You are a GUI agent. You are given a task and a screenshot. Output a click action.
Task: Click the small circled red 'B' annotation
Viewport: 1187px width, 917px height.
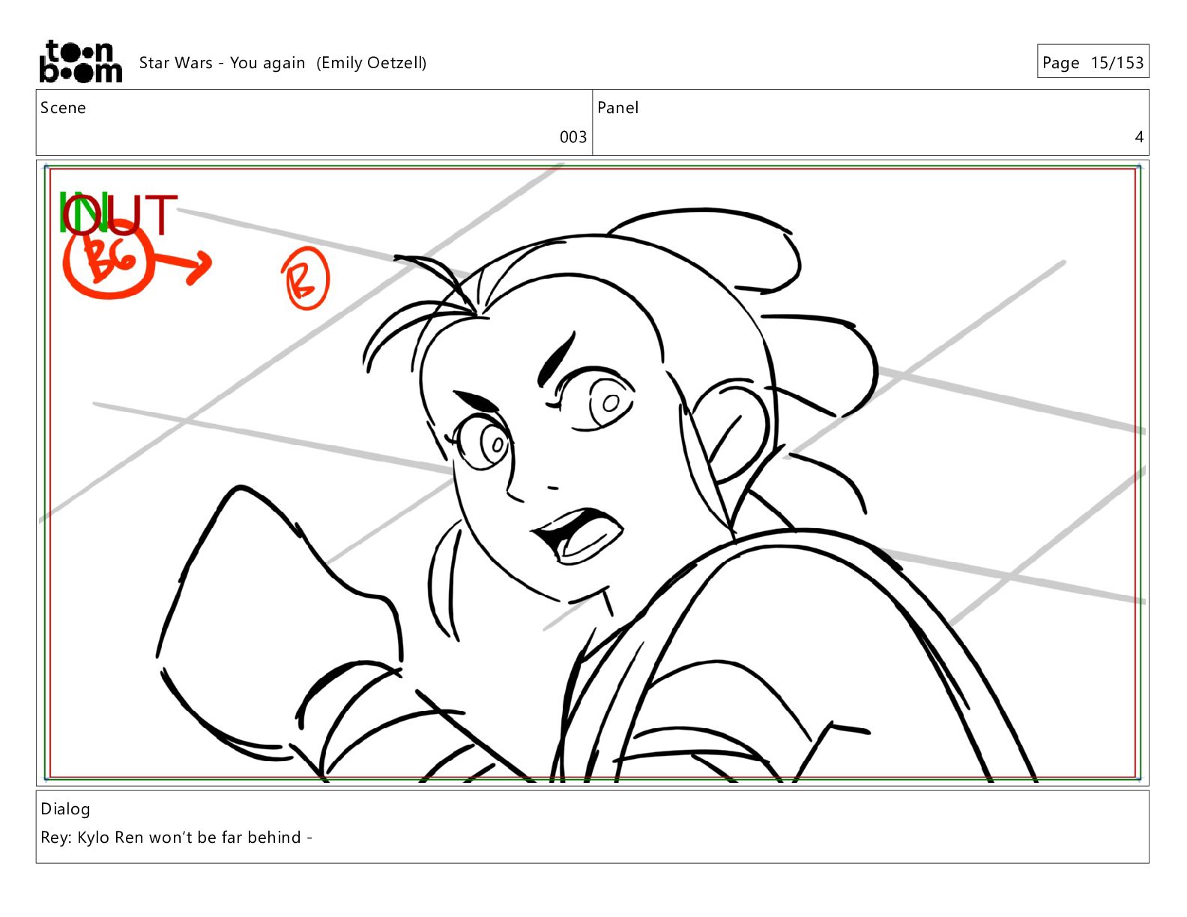tap(305, 278)
